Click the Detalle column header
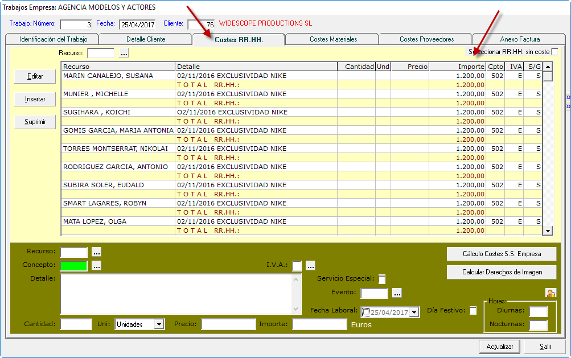Viewport: 571px width, 358px height. (x=256, y=67)
